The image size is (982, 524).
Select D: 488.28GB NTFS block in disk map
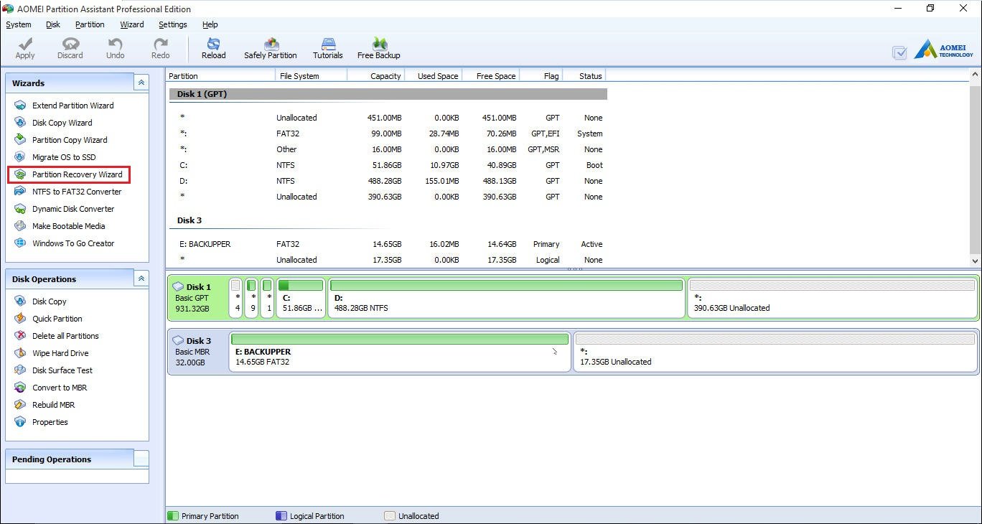coord(506,297)
